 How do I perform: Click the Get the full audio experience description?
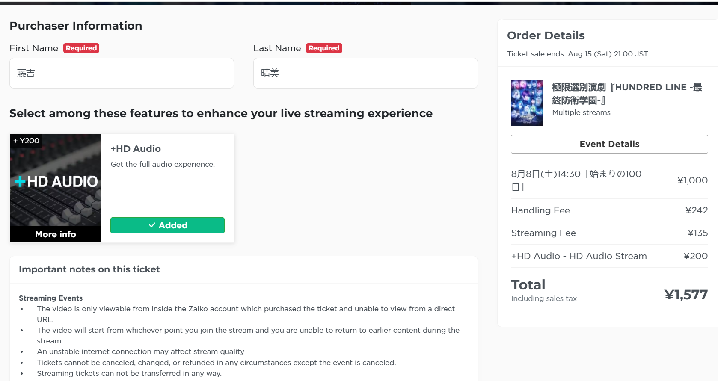pyautogui.click(x=163, y=164)
